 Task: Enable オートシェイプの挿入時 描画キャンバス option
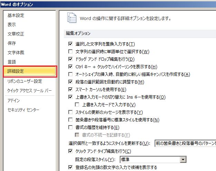click(x=70, y=74)
